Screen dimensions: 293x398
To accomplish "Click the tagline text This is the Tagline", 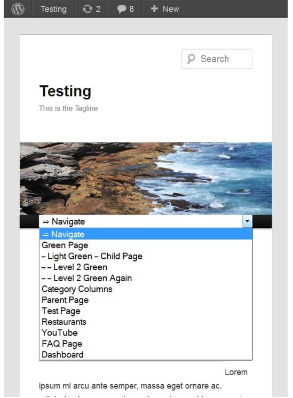I will pyautogui.click(x=68, y=108).
